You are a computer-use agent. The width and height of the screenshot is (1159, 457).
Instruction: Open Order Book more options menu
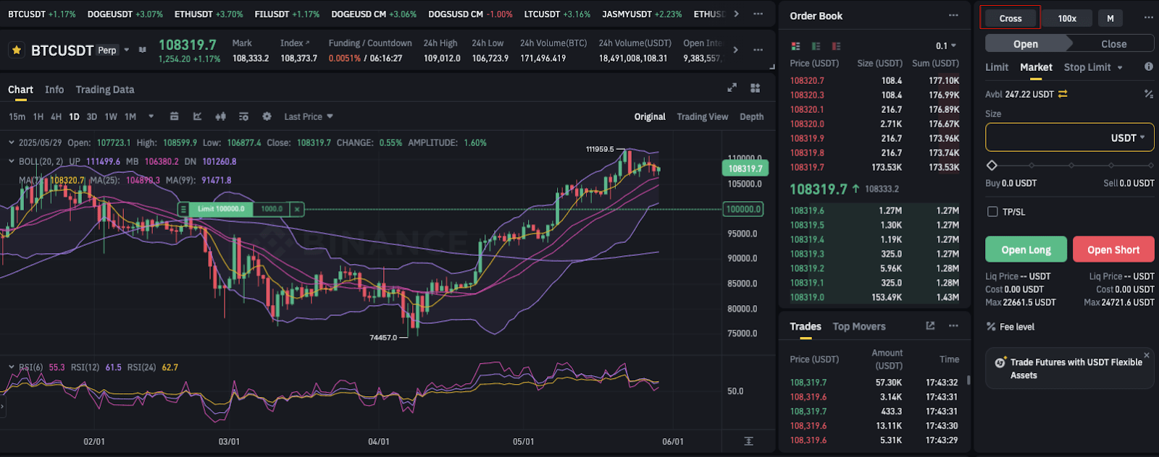[x=953, y=15]
